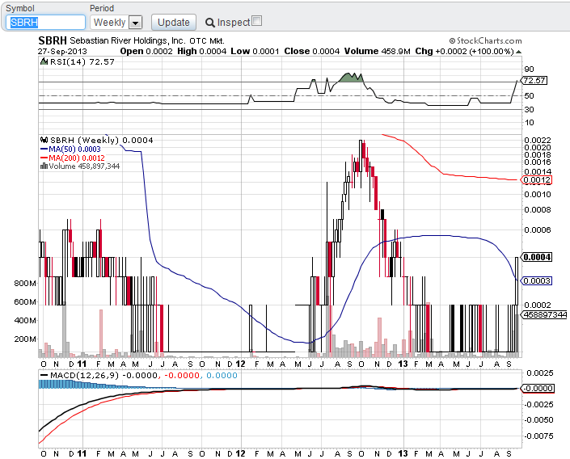Click the Symbol label
Screen dimensions: 570x459
[20, 8]
